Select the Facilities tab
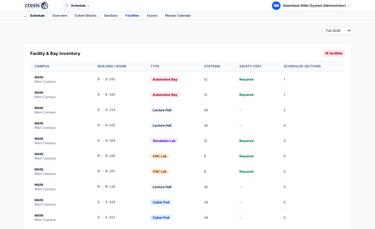This screenshot has height=229, width=375. coord(132,16)
